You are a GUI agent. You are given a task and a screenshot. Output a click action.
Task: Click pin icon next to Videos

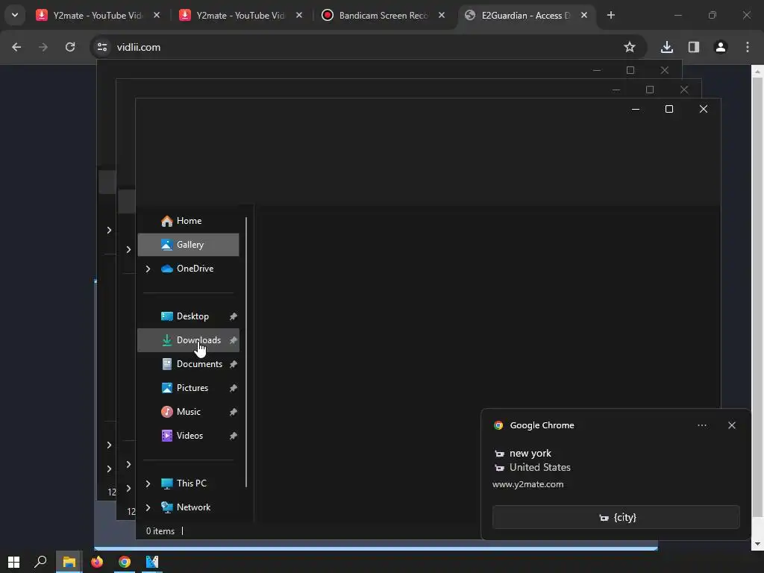click(234, 436)
